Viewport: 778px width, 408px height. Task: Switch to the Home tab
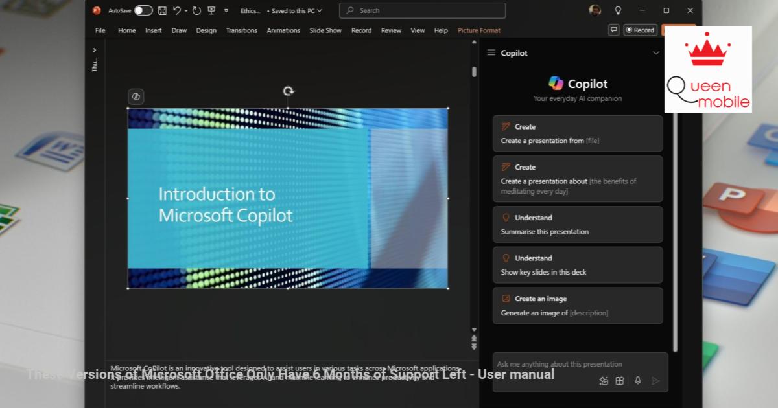(127, 30)
